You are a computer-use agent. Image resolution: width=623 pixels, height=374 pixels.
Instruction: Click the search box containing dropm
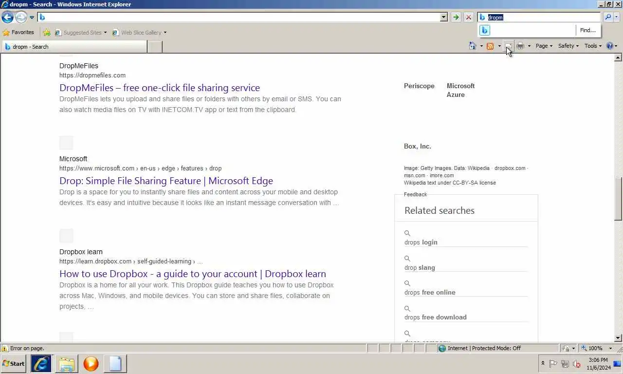539,17
